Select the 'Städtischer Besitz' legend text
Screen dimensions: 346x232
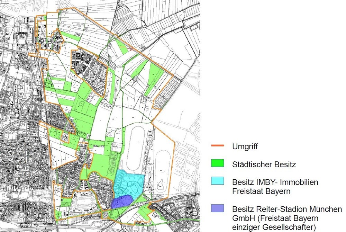pos(264,164)
